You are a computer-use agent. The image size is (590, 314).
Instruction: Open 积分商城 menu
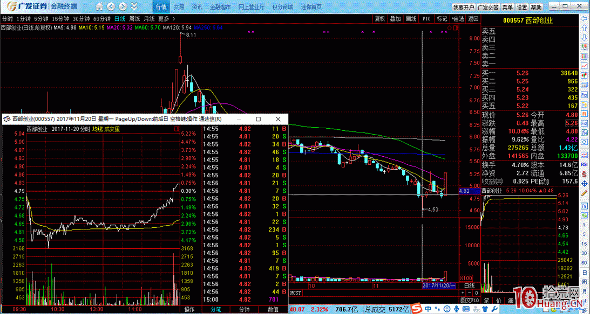(x=282, y=7)
